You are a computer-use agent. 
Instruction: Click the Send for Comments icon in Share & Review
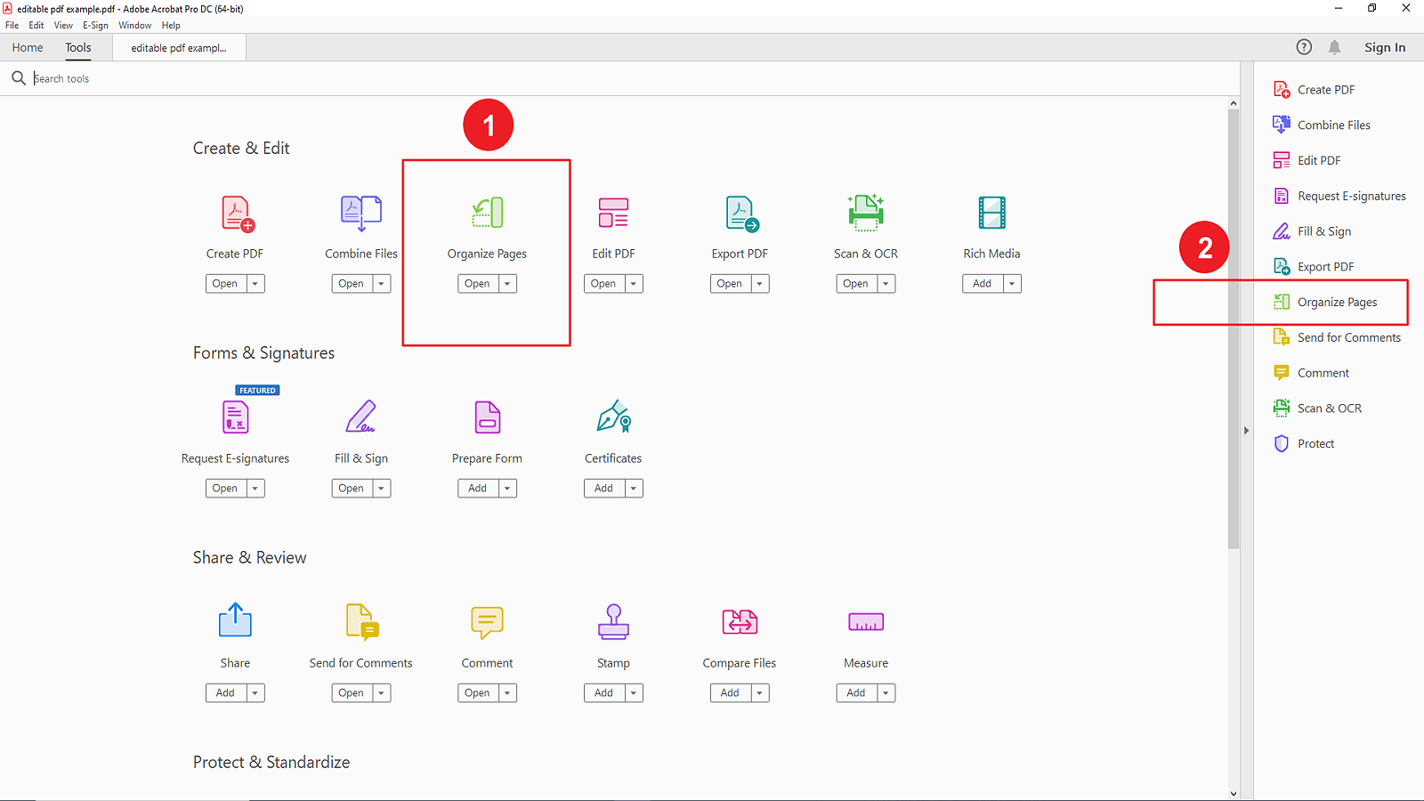click(x=362, y=622)
